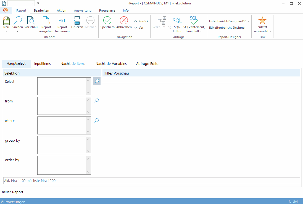303x204 pixels.
Task: Click the eEvolution logo button
Action: point(6,10)
